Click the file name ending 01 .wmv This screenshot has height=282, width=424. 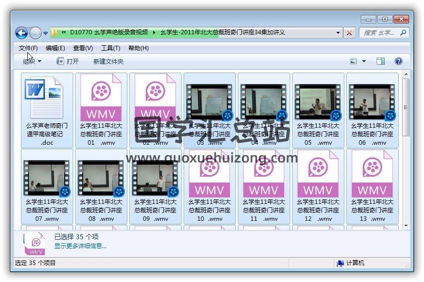click(x=101, y=134)
